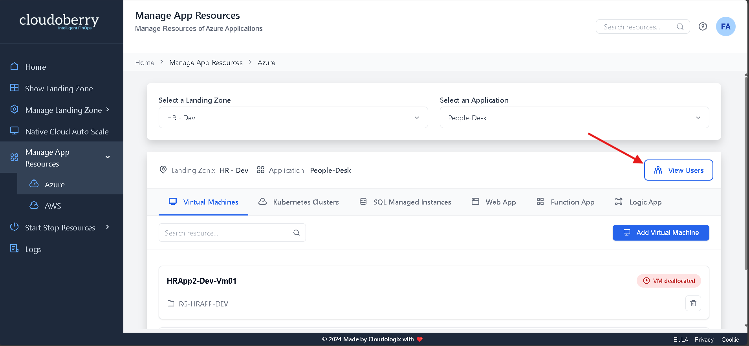Click the Logic App flow icon
Viewport: 749px width, 346px height.
point(619,201)
